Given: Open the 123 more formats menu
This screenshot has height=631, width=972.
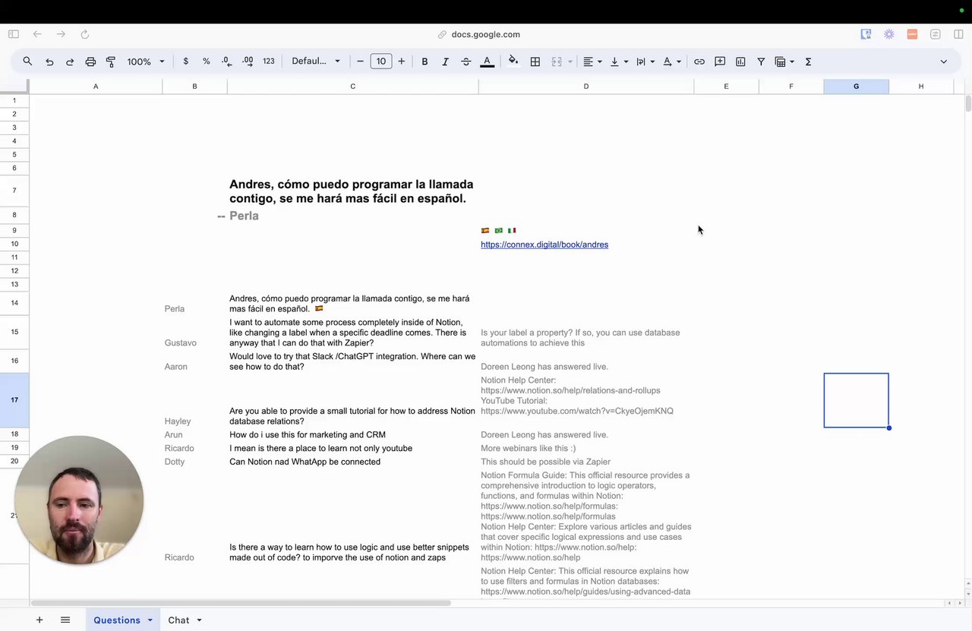Looking at the screenshot, I should 269,62.
